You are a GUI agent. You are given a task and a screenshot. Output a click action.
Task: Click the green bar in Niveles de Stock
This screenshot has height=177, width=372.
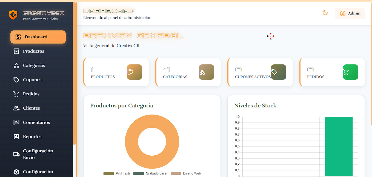pos(339,146)
